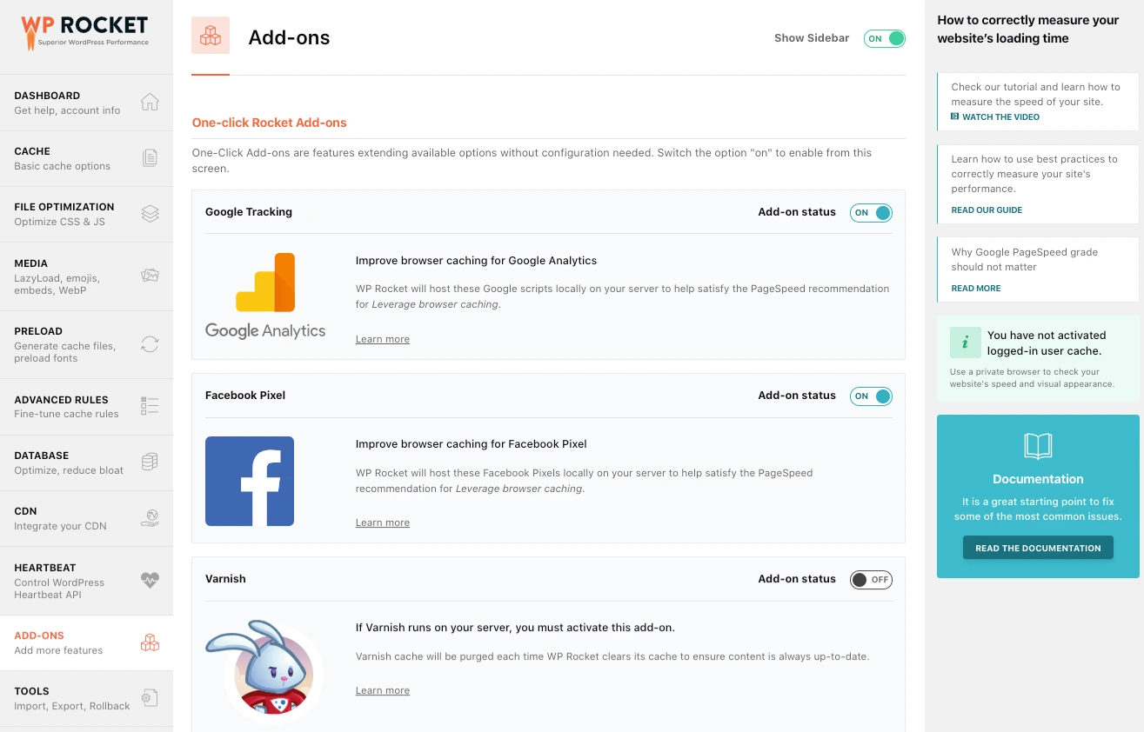Click the Dashboard home icon
The height and width of the screenshot is (732, 1144).
pos(150,103)
